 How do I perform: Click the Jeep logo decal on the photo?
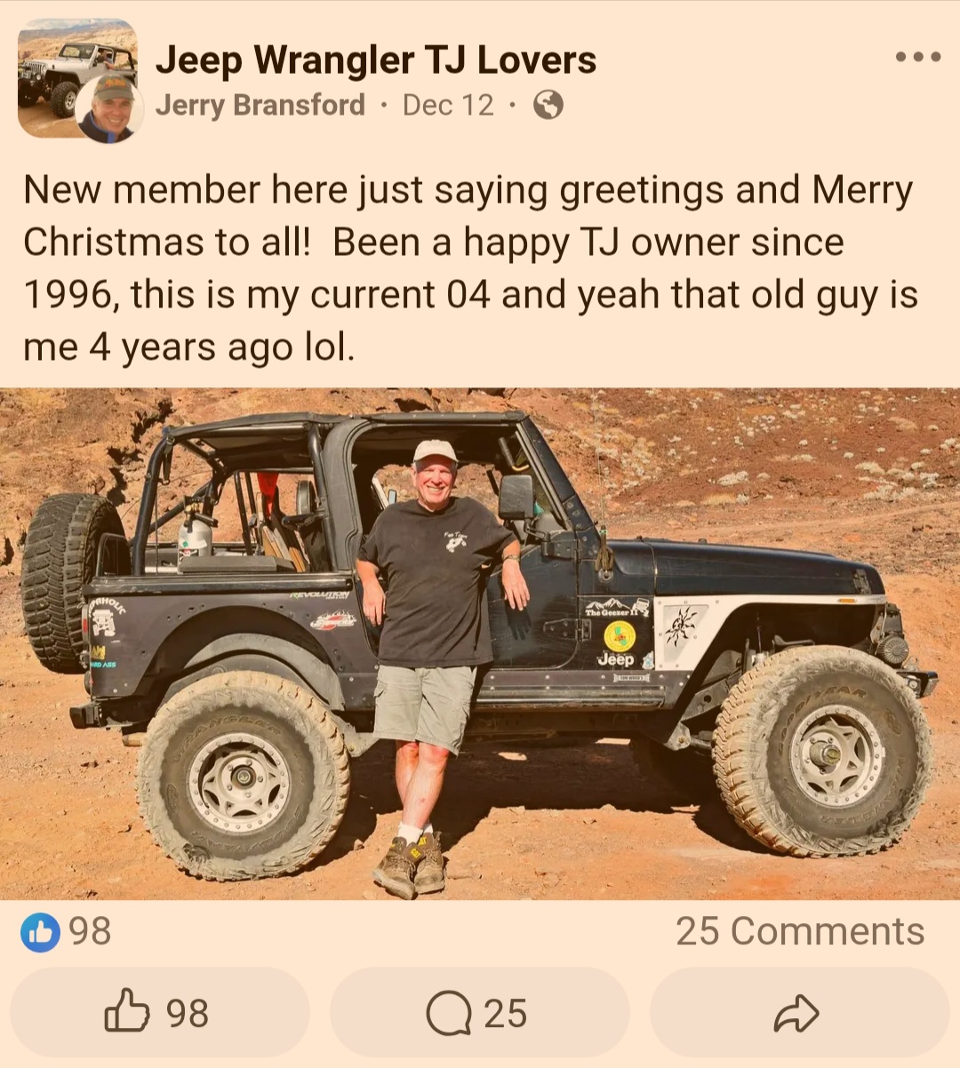[x=616, y=658]
